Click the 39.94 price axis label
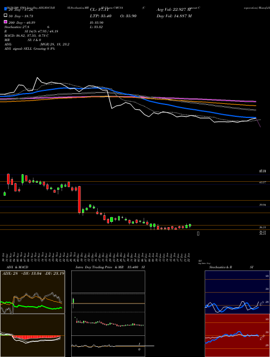Screen dimensions: 270x357 tap(262, 205)
